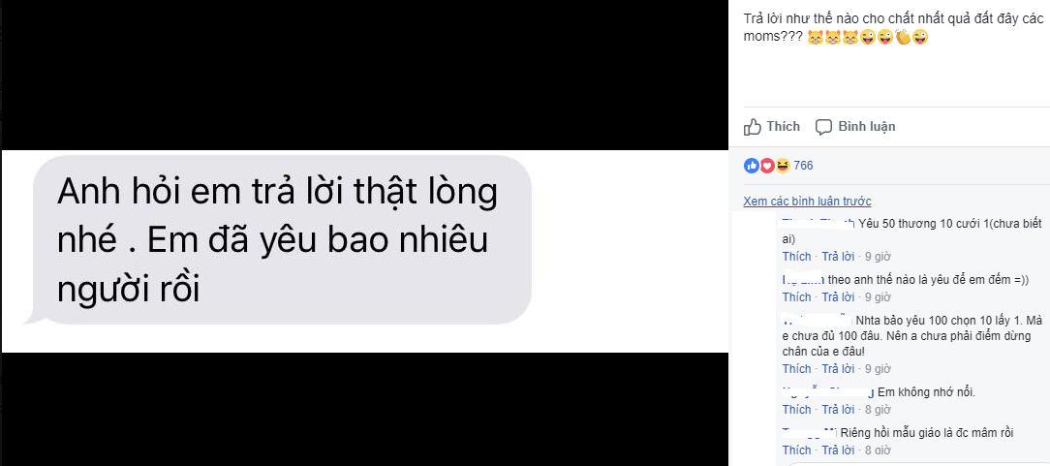Like the 'Em không nhớ nổi' comment
The width and height of the screenshot is (1050, 466).
tap(796, 410)
